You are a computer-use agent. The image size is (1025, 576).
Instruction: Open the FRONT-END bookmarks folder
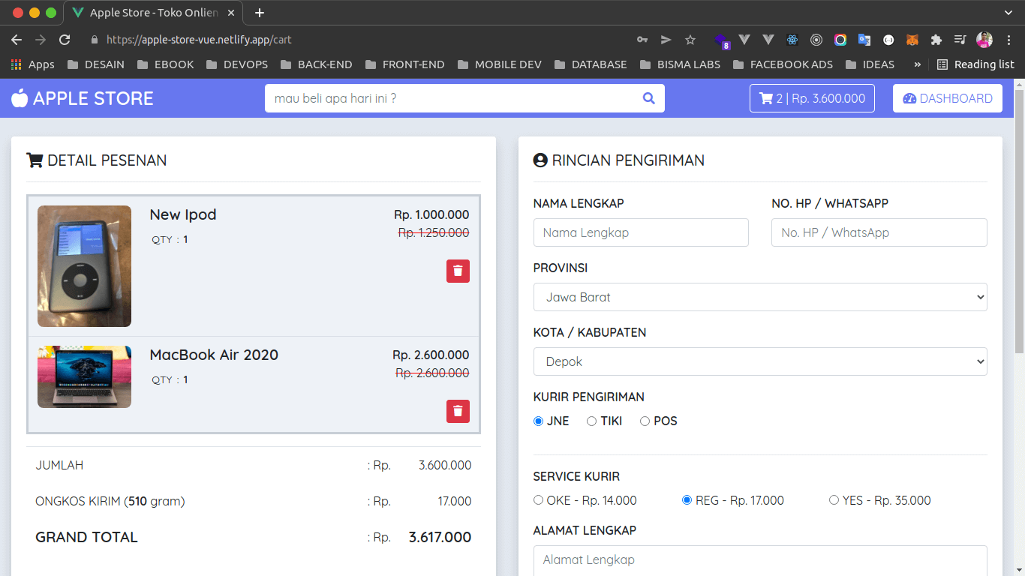(x=405, y=64)
